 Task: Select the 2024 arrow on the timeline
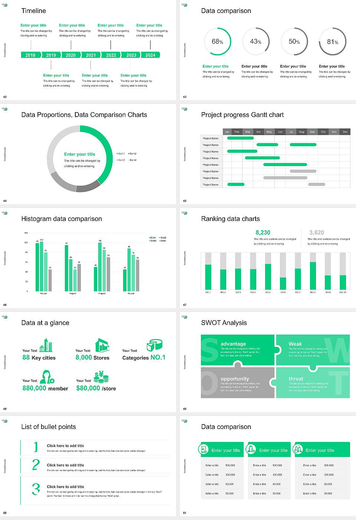pyautogui.click(x=151, y=55)
